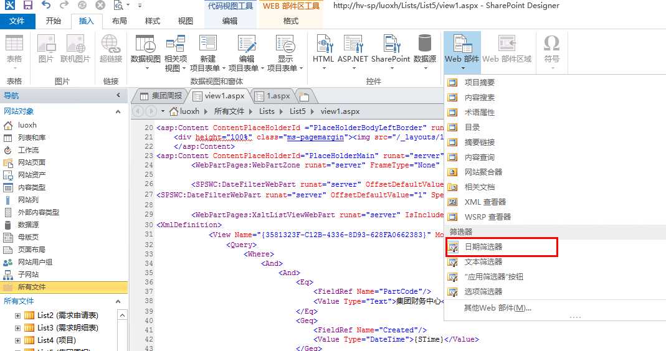Click the 联机图片 online picture button
Viewport: 666px width, 351px height.
click(x=75, y=49)
